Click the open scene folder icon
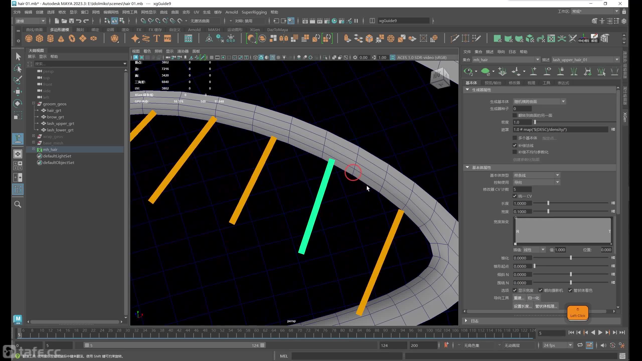Viewport: 642px width, 361px height. pyautogui.click(x=64, y=21)
